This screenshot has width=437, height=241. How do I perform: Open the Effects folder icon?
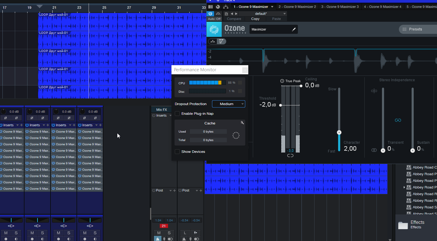403,225
